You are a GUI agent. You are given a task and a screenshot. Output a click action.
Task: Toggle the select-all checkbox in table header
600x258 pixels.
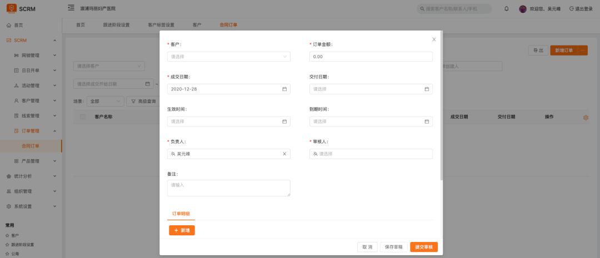(83, 117)
